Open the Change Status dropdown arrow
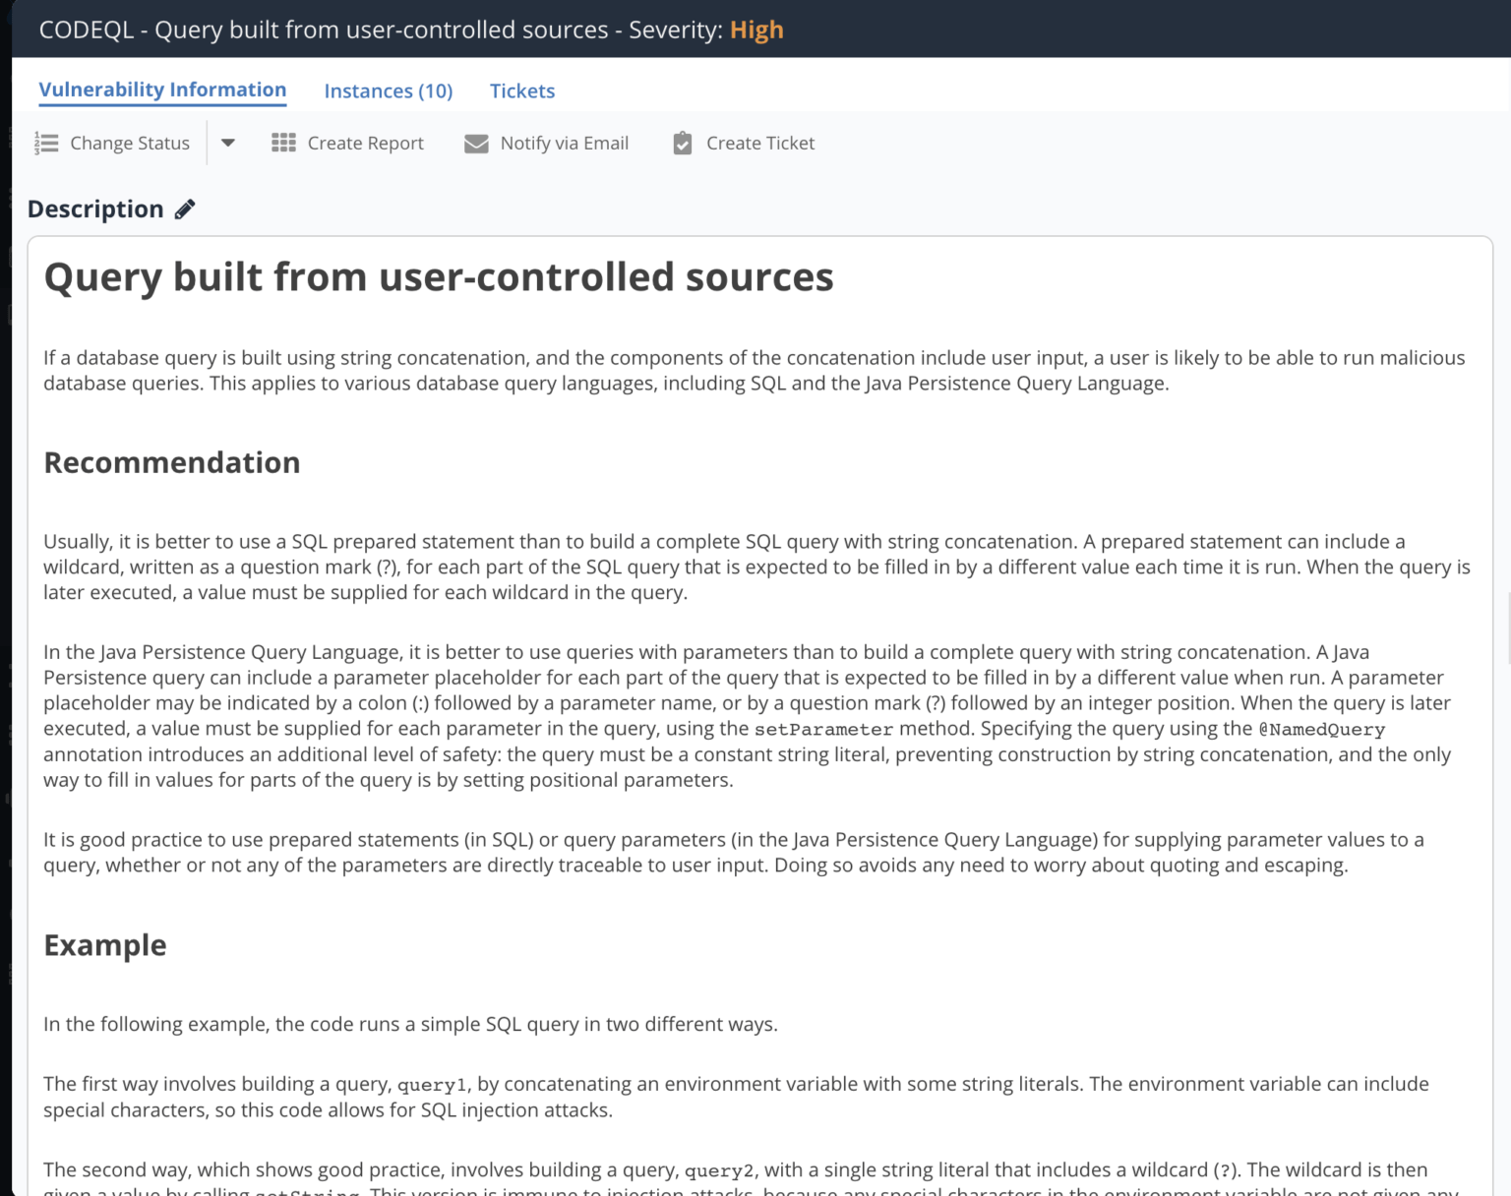The width and height of the screenshot is (1511, 1196). 227,143
